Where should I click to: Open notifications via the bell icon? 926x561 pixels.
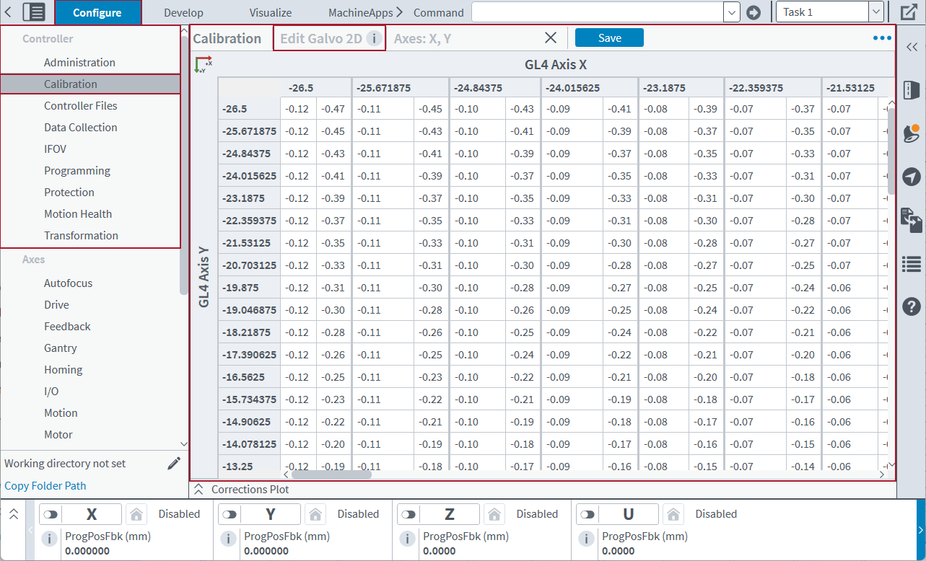click(912, 133)
